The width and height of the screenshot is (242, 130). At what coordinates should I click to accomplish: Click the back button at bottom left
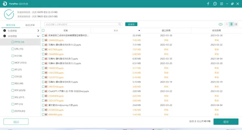[16, 122]
